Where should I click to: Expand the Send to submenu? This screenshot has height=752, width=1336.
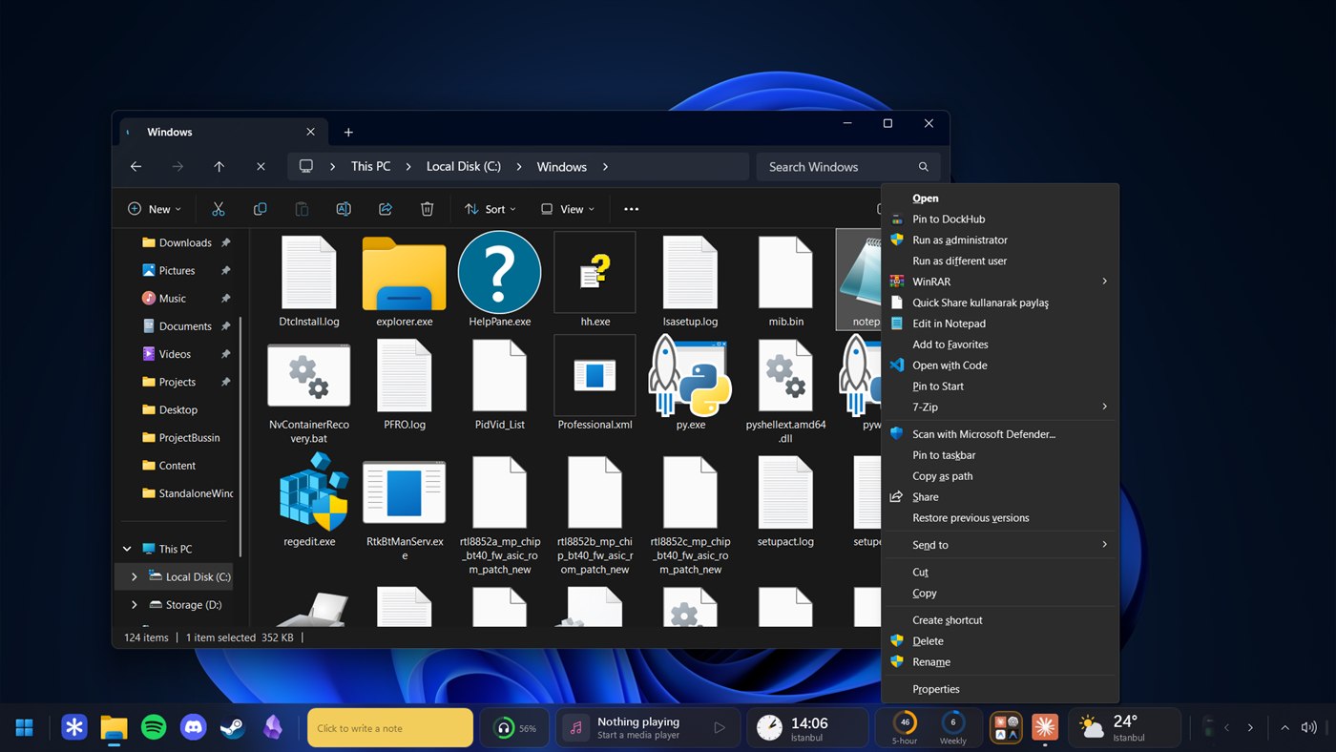click(x=1000, y=545)
